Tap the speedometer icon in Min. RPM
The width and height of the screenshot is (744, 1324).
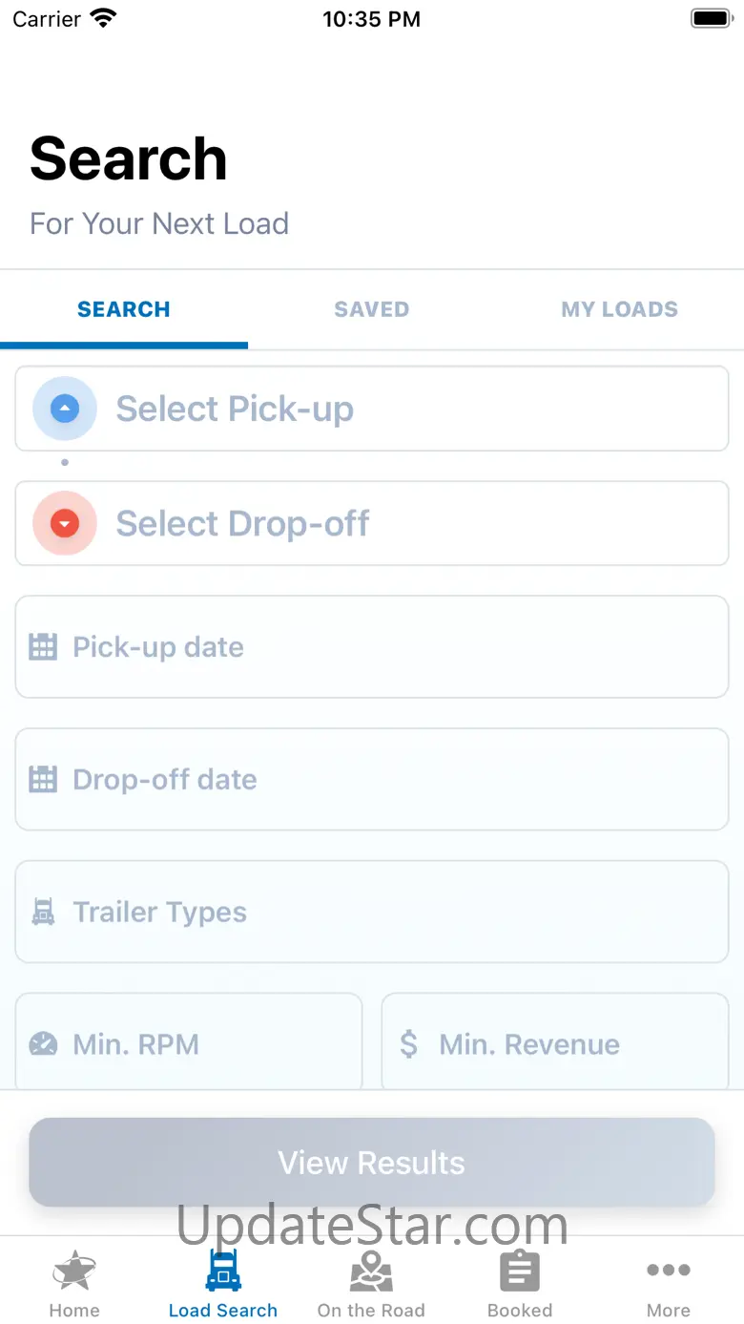point(43,1043)
